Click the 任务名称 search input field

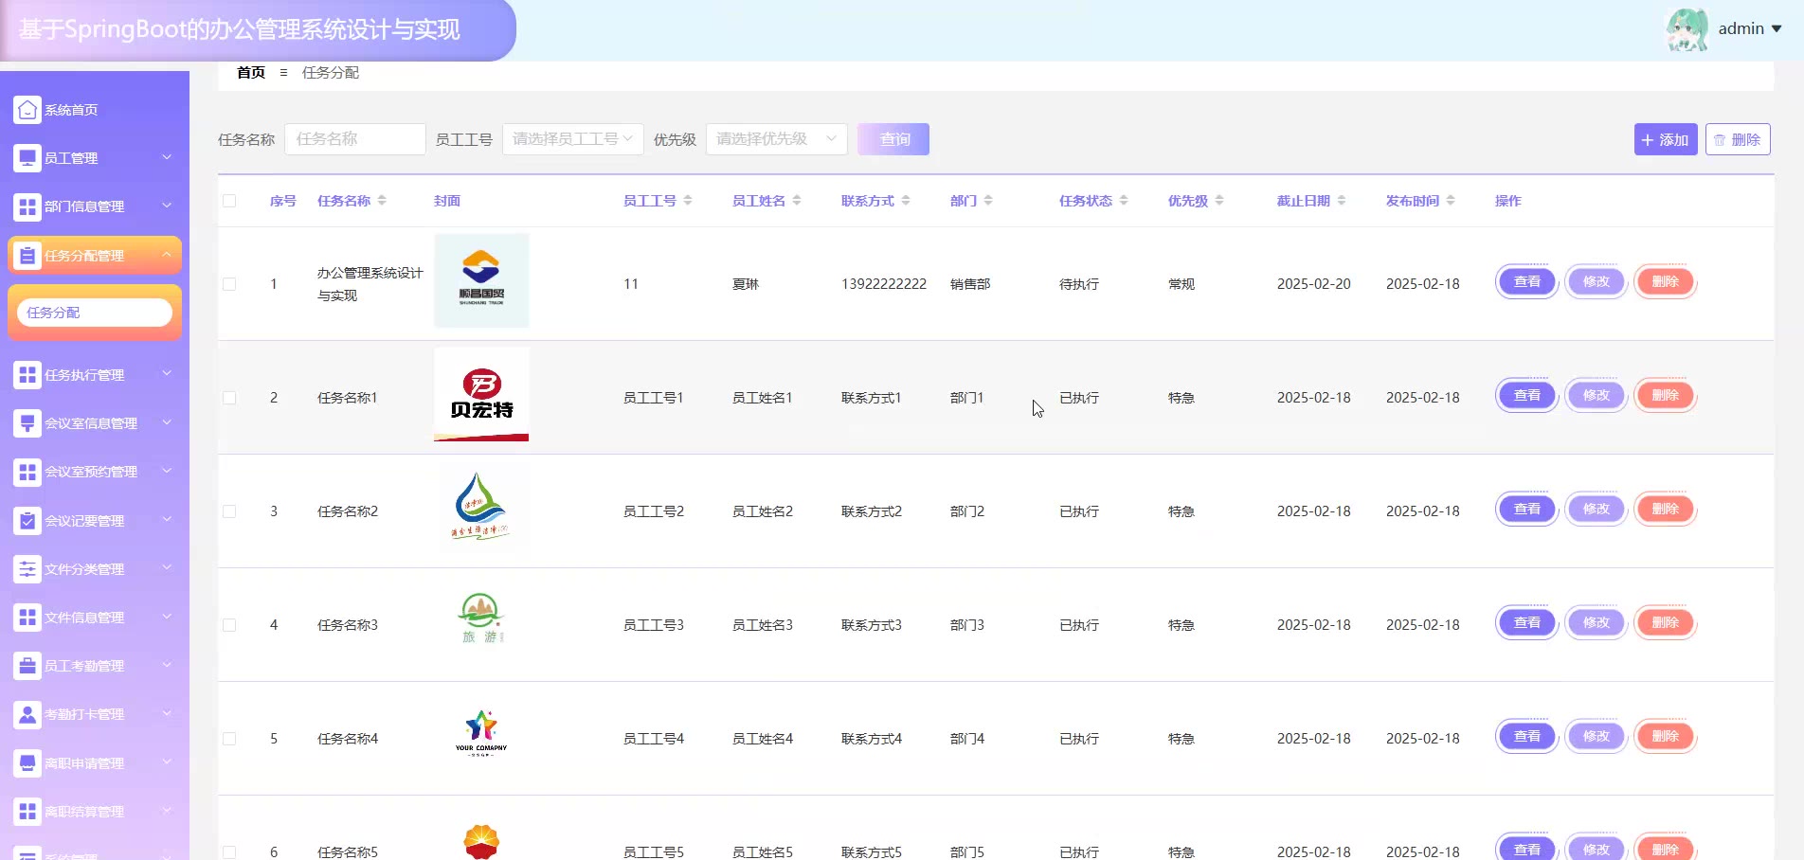click(354, 139)
